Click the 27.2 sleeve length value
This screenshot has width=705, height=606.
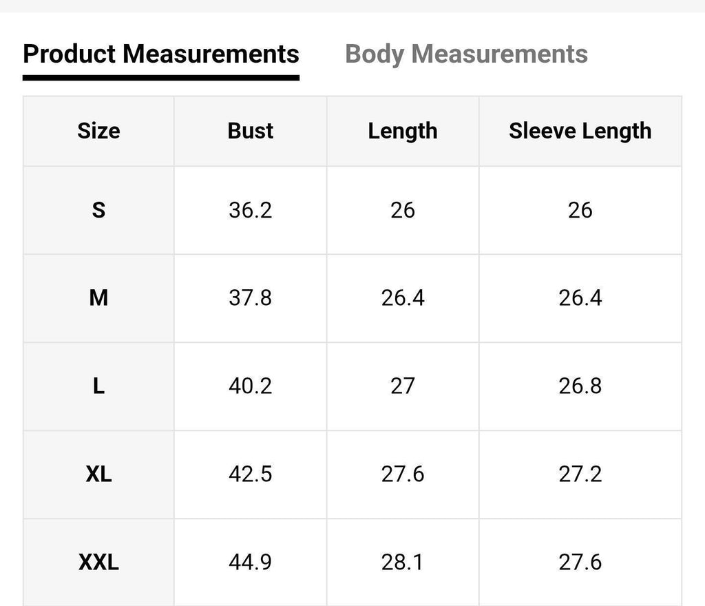pos(580,474)
